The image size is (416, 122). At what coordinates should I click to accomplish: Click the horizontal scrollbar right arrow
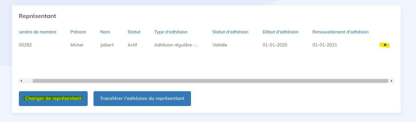pyautogui.click(x=392, y=81)
